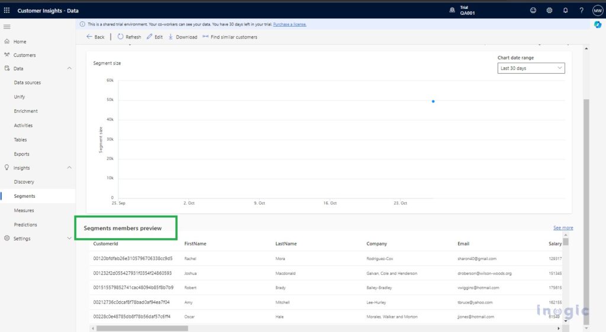This screenshot has width=606, height=332.
Task: Go Back using the arrow button
Action: point(95,37)
